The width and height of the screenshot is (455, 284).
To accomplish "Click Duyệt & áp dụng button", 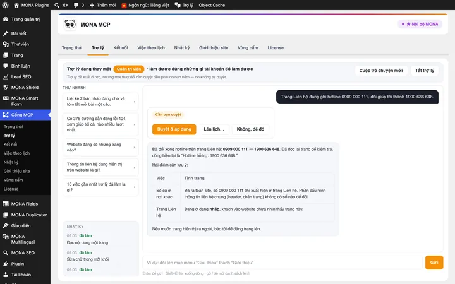I will tap(174, 129).
